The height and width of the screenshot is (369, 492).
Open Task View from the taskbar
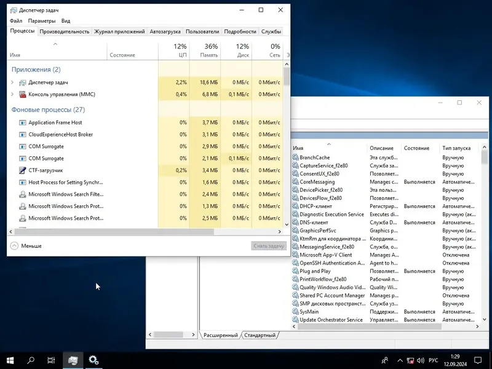(52, 360)
